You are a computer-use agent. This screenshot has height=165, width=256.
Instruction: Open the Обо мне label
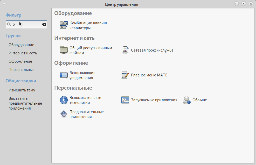point(200,100)
